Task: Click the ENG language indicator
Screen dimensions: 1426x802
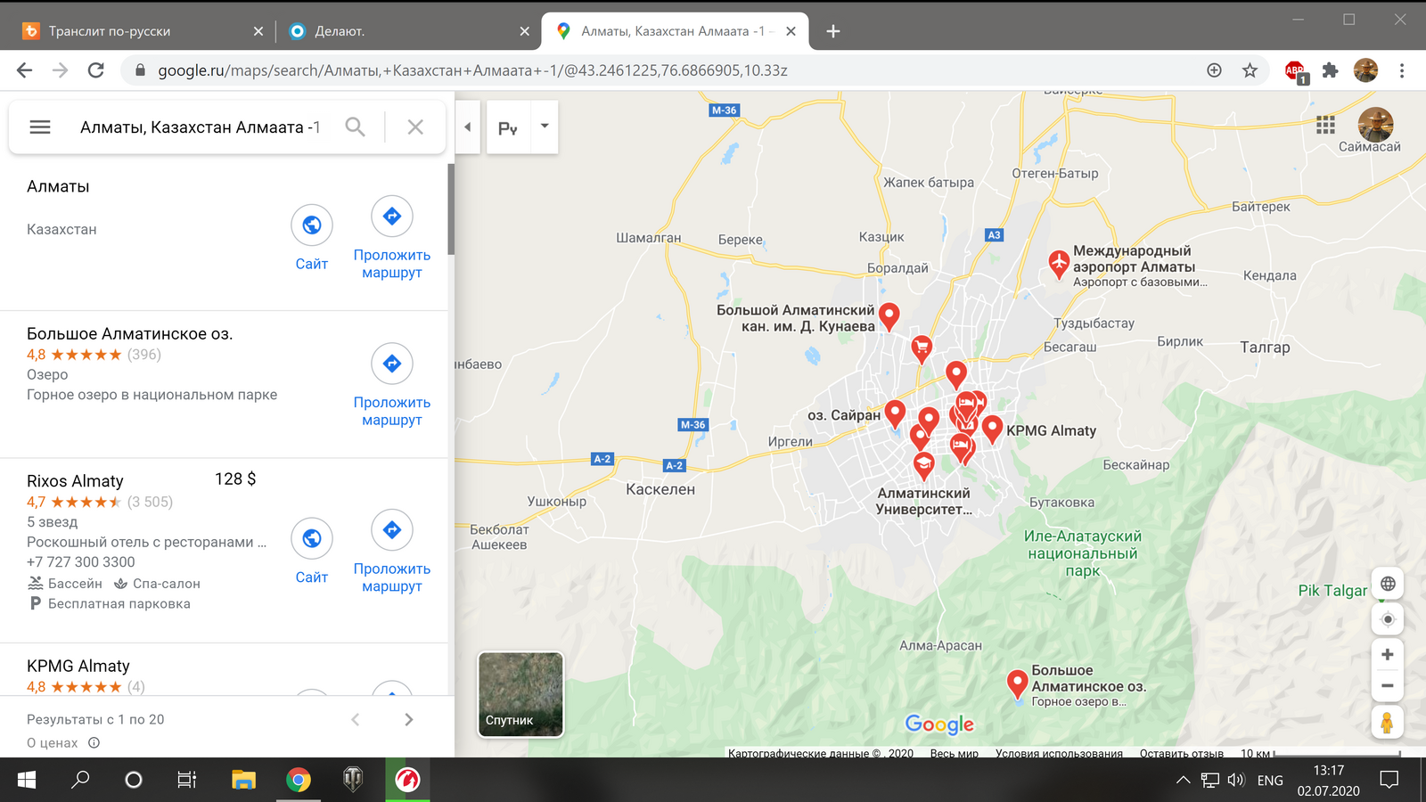Action: [x=1270, y=781]
